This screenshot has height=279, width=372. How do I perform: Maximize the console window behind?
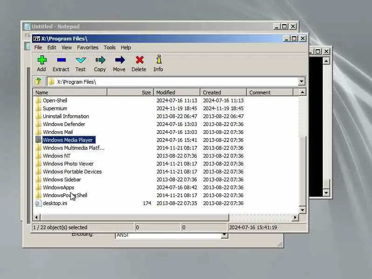[x=318, y=51]
